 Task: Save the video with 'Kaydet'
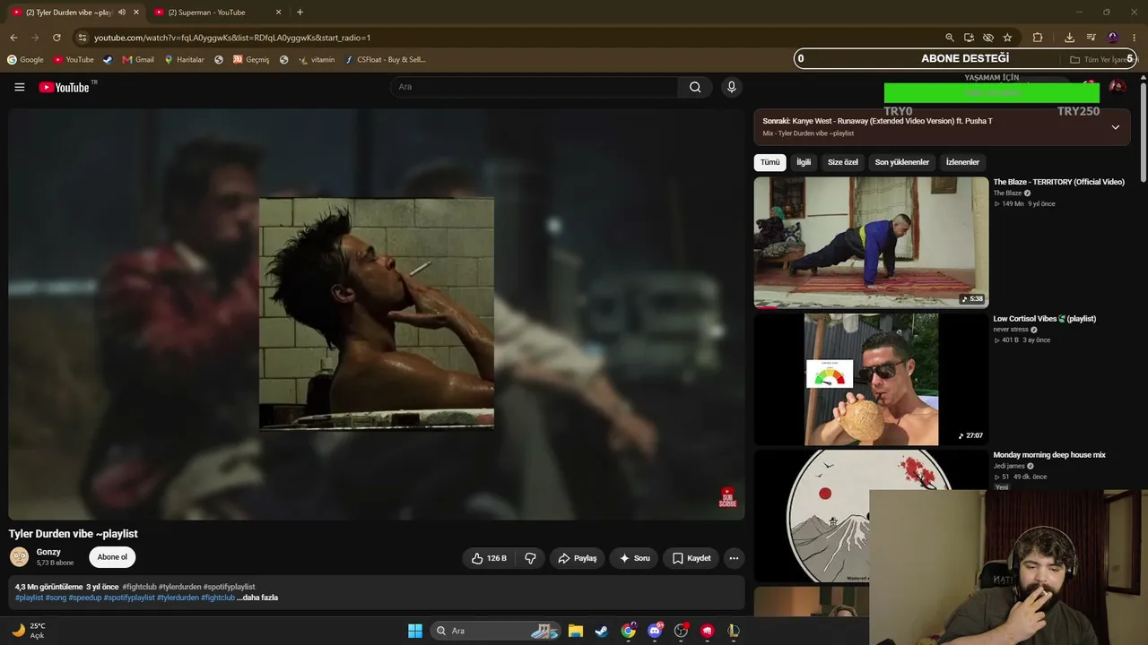(691, 558)
